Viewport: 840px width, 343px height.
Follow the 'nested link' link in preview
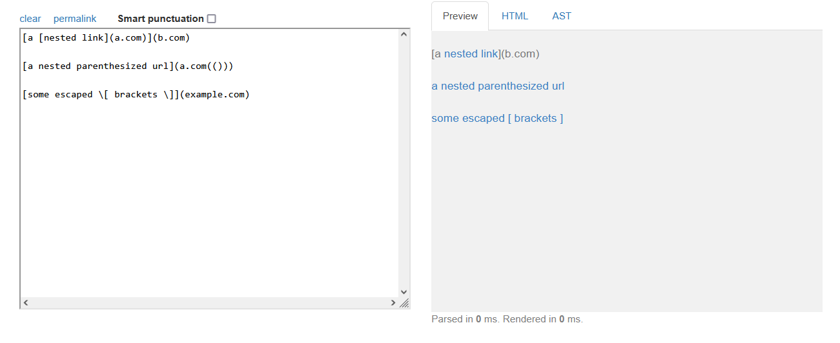pyautogui.click(x=471, y=54)
